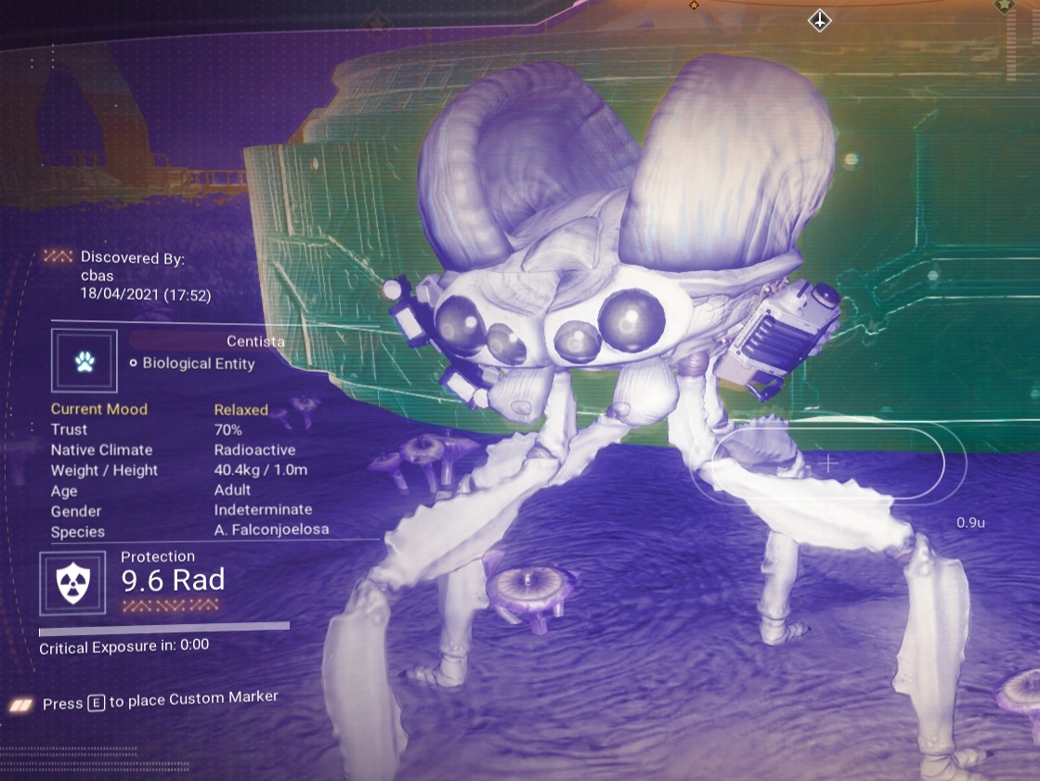This screenshot has width=1040, height=781.
Task: Click the '70%' trust value
Action: (228, 430)
